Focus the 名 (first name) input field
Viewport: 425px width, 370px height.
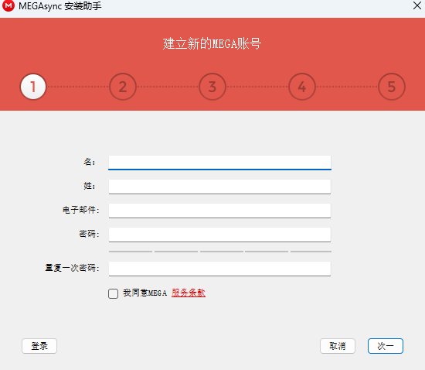[x=219, y=163]
